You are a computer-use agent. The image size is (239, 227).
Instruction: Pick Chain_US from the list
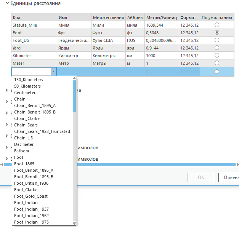coord(24,138)
